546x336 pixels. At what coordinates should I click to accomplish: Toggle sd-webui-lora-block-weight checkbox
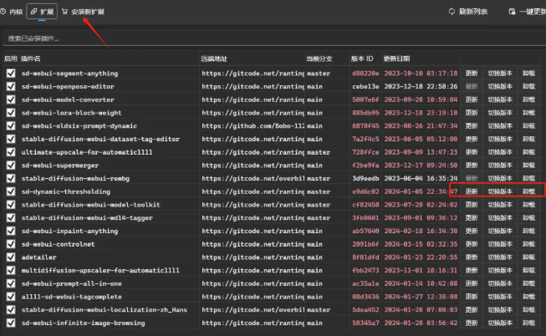point(11,113)
